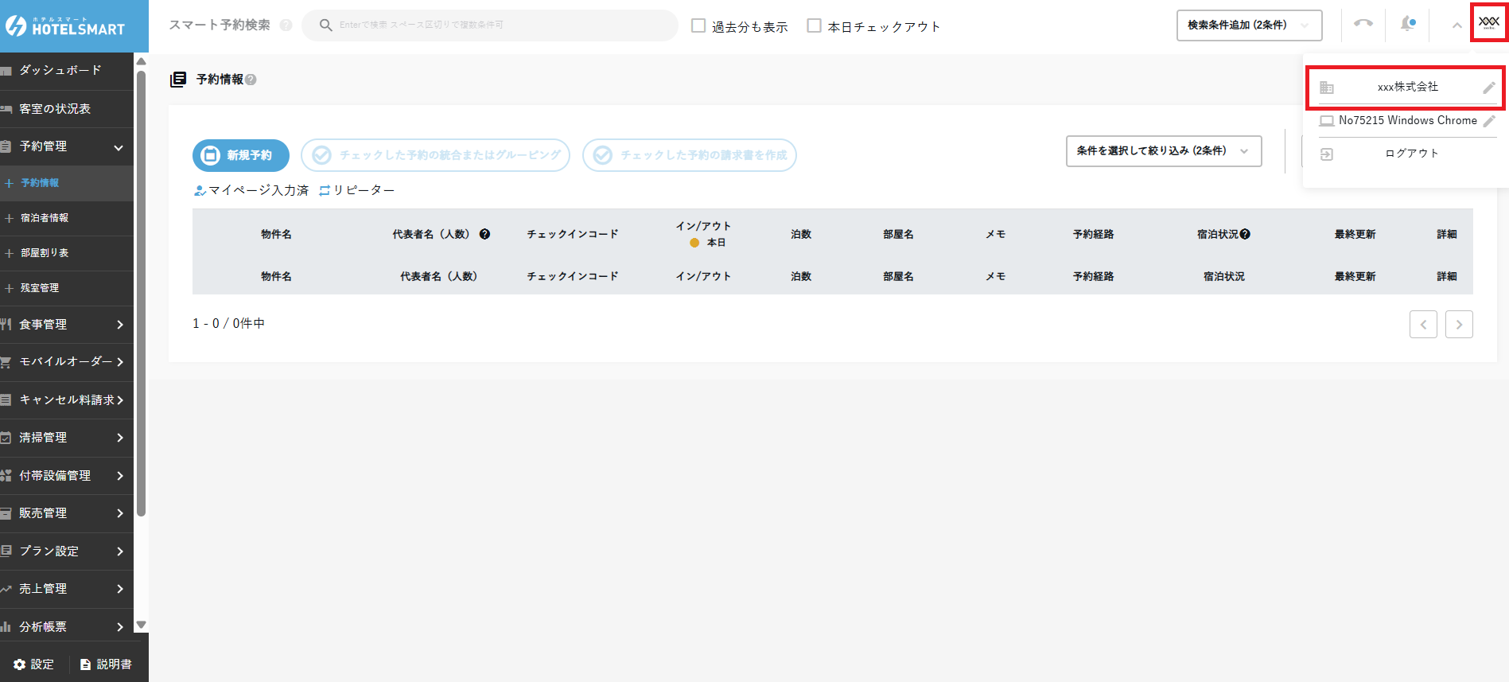The width and height of the screenshot is (1509, 682).
Task: Enable 過去分も表示 checkbox
Action: coord(698,25)
